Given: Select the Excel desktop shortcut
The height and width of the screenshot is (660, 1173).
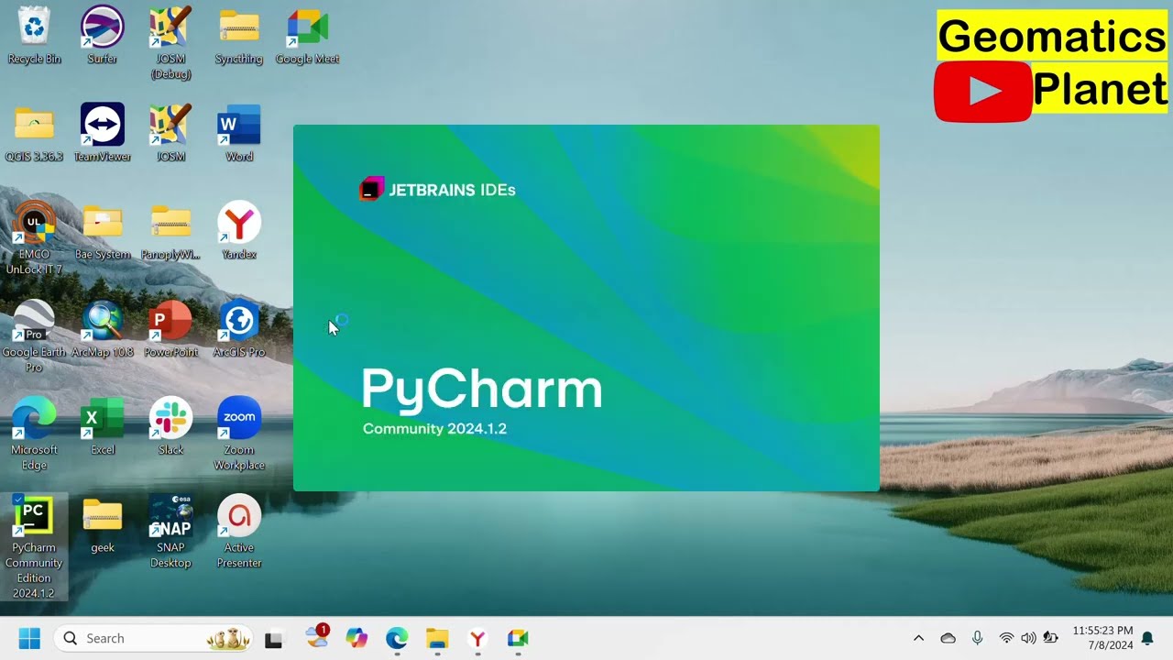Looking at the screenshot, I should coord(102,426).
